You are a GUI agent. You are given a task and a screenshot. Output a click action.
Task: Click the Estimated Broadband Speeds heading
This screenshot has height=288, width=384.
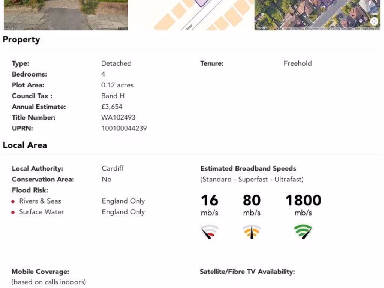point(248,168)
